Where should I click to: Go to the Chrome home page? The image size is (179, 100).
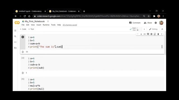(x=29, y=16)
